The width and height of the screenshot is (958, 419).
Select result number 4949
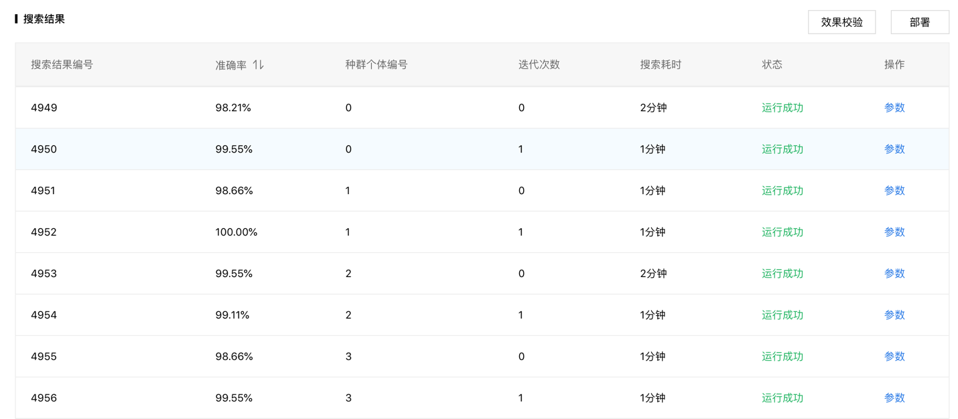click(44, 108)
